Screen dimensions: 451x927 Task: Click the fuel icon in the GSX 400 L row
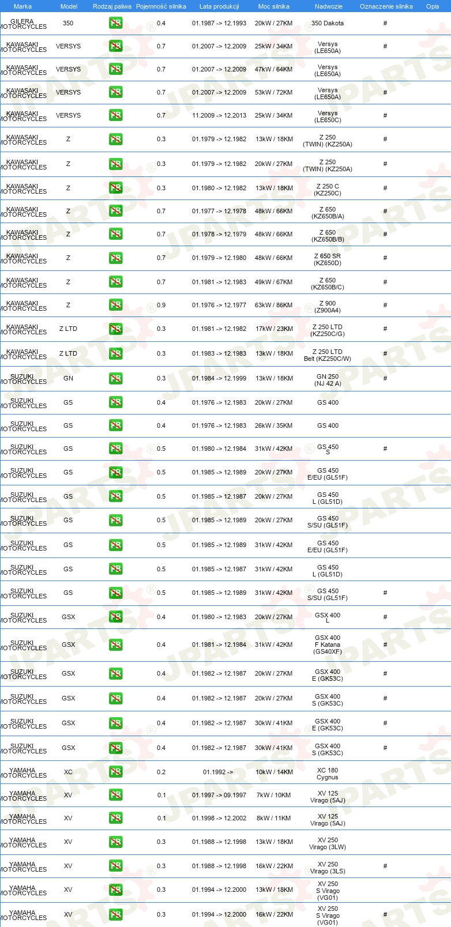tap(115, 617)
